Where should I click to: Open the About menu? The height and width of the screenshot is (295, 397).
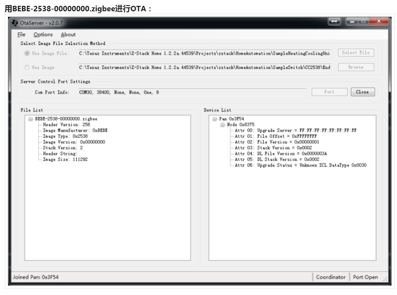tap(68, 34)
